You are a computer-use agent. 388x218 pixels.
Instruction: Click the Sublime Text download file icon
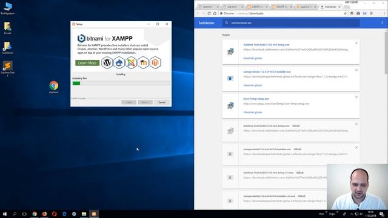coord(230,51)
